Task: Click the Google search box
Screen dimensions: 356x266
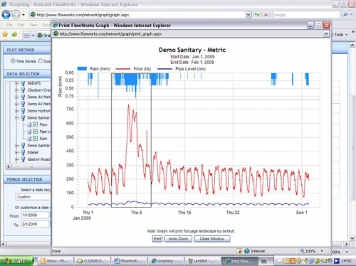Action: (x=306, y=15)
